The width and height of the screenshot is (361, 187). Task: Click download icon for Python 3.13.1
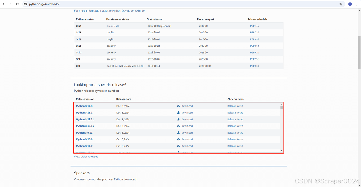coord(178,112)
